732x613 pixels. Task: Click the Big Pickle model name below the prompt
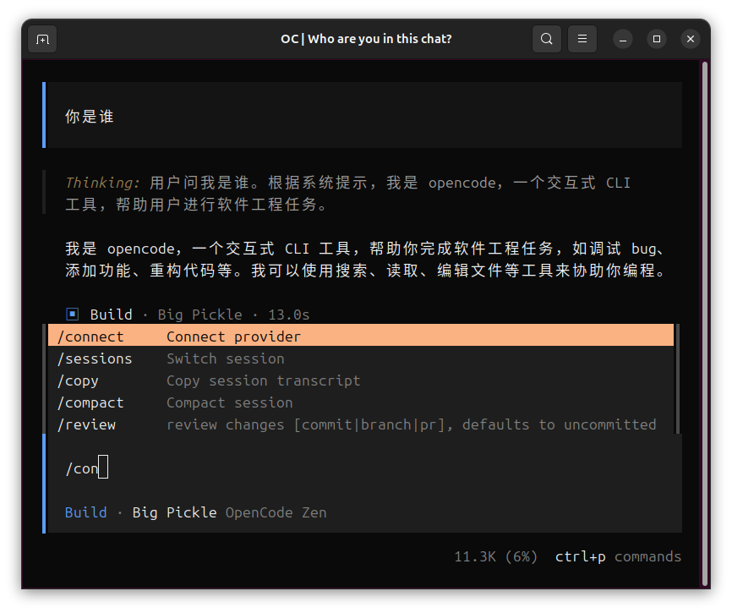[175, 512]
